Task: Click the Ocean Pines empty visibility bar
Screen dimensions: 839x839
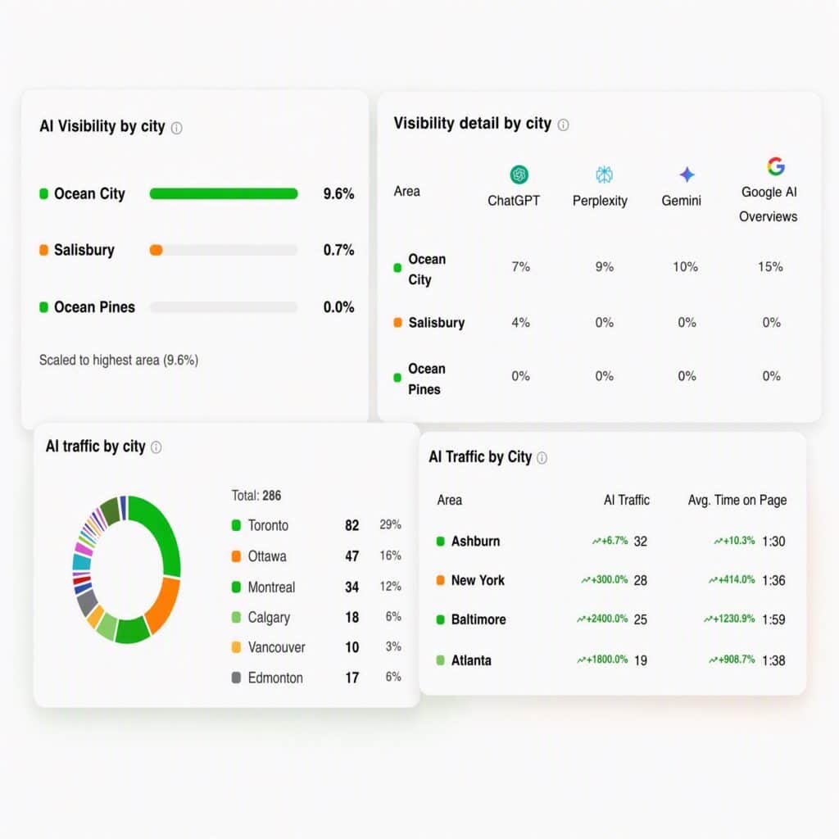Action: pos(224,307)
